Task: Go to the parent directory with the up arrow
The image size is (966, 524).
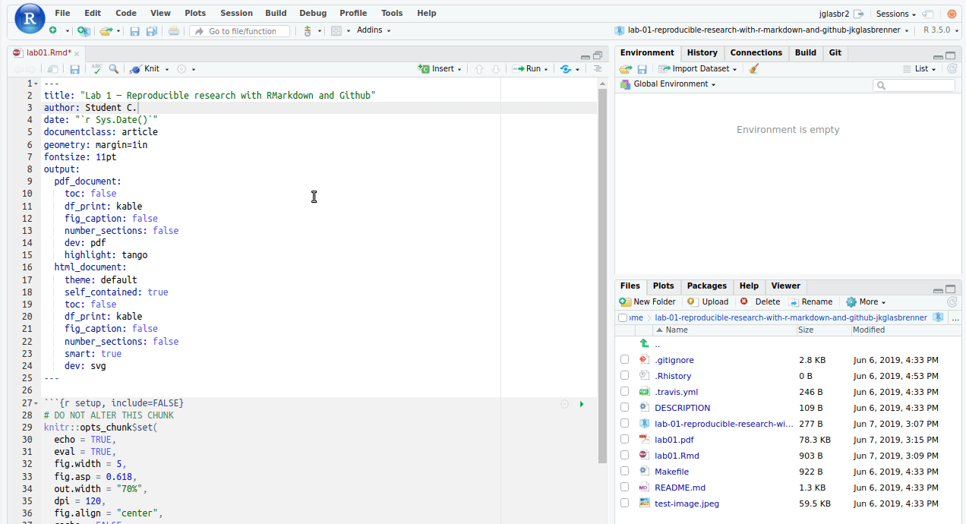Action: (x=645, y=344)
